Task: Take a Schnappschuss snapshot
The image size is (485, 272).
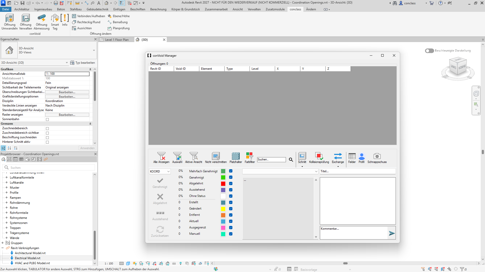Action: point(377,158)
